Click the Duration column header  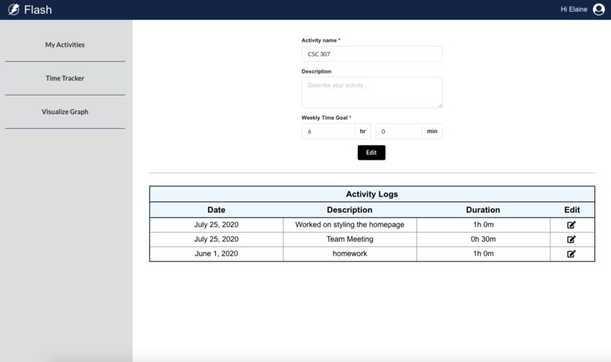coord(483,210)
